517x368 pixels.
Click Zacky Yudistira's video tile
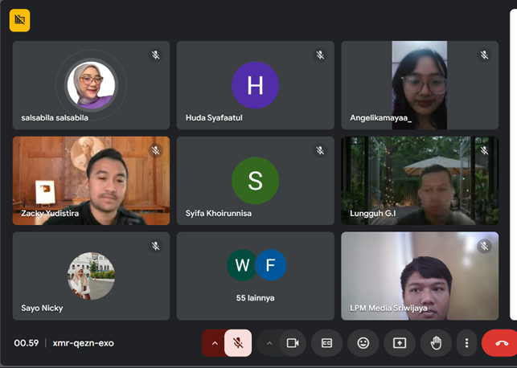pyautogui.click(x=91, y=181)
